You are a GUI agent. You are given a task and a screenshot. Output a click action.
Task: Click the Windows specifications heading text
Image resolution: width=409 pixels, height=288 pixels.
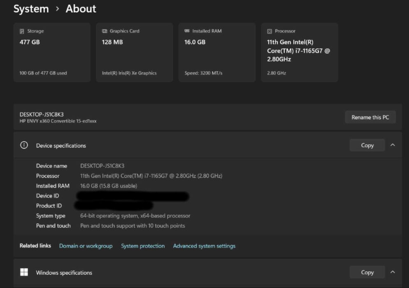pos(64,273)
